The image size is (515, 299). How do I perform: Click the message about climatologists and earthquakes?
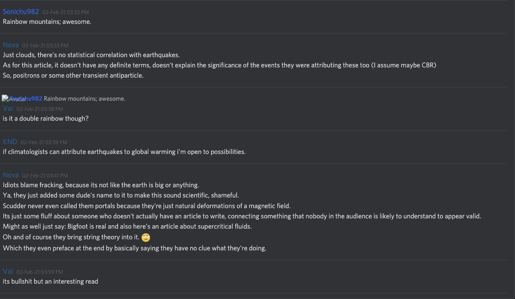[124, 152]
